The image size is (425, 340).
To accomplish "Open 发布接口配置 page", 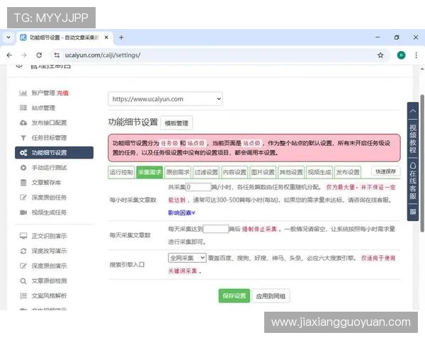I will pyautogui.click(x=49, y=123).
